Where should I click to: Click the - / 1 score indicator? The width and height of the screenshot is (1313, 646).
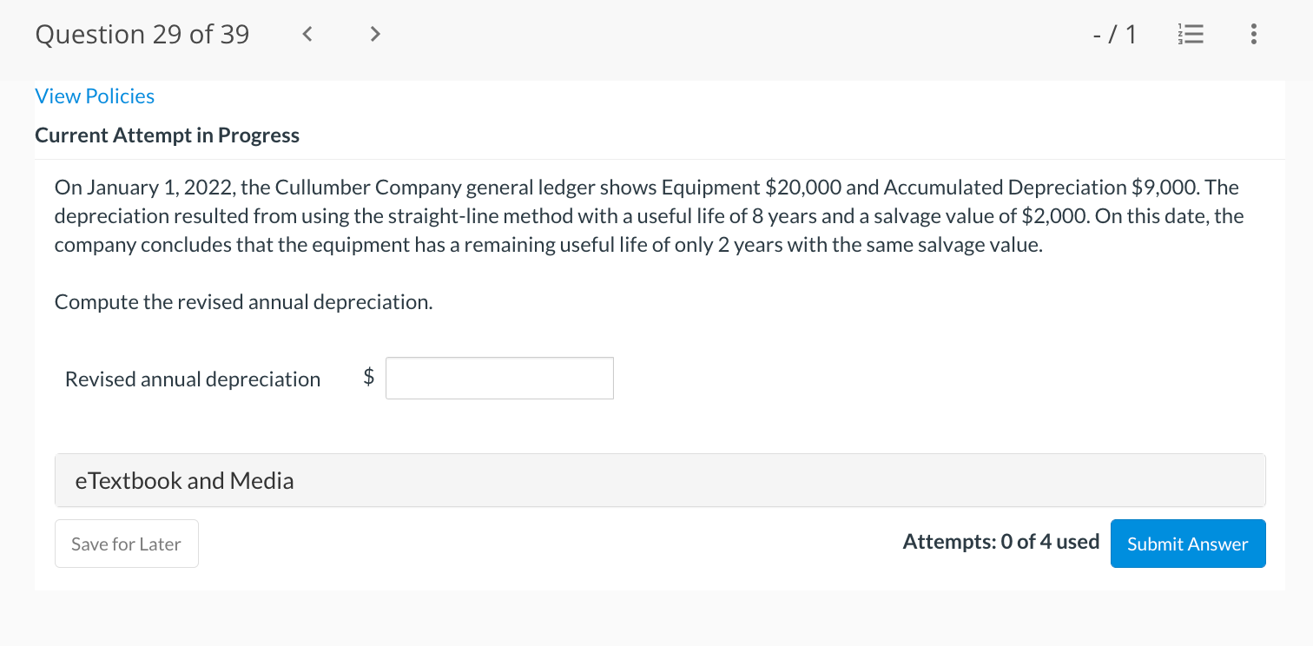[x=1115, y=35]
